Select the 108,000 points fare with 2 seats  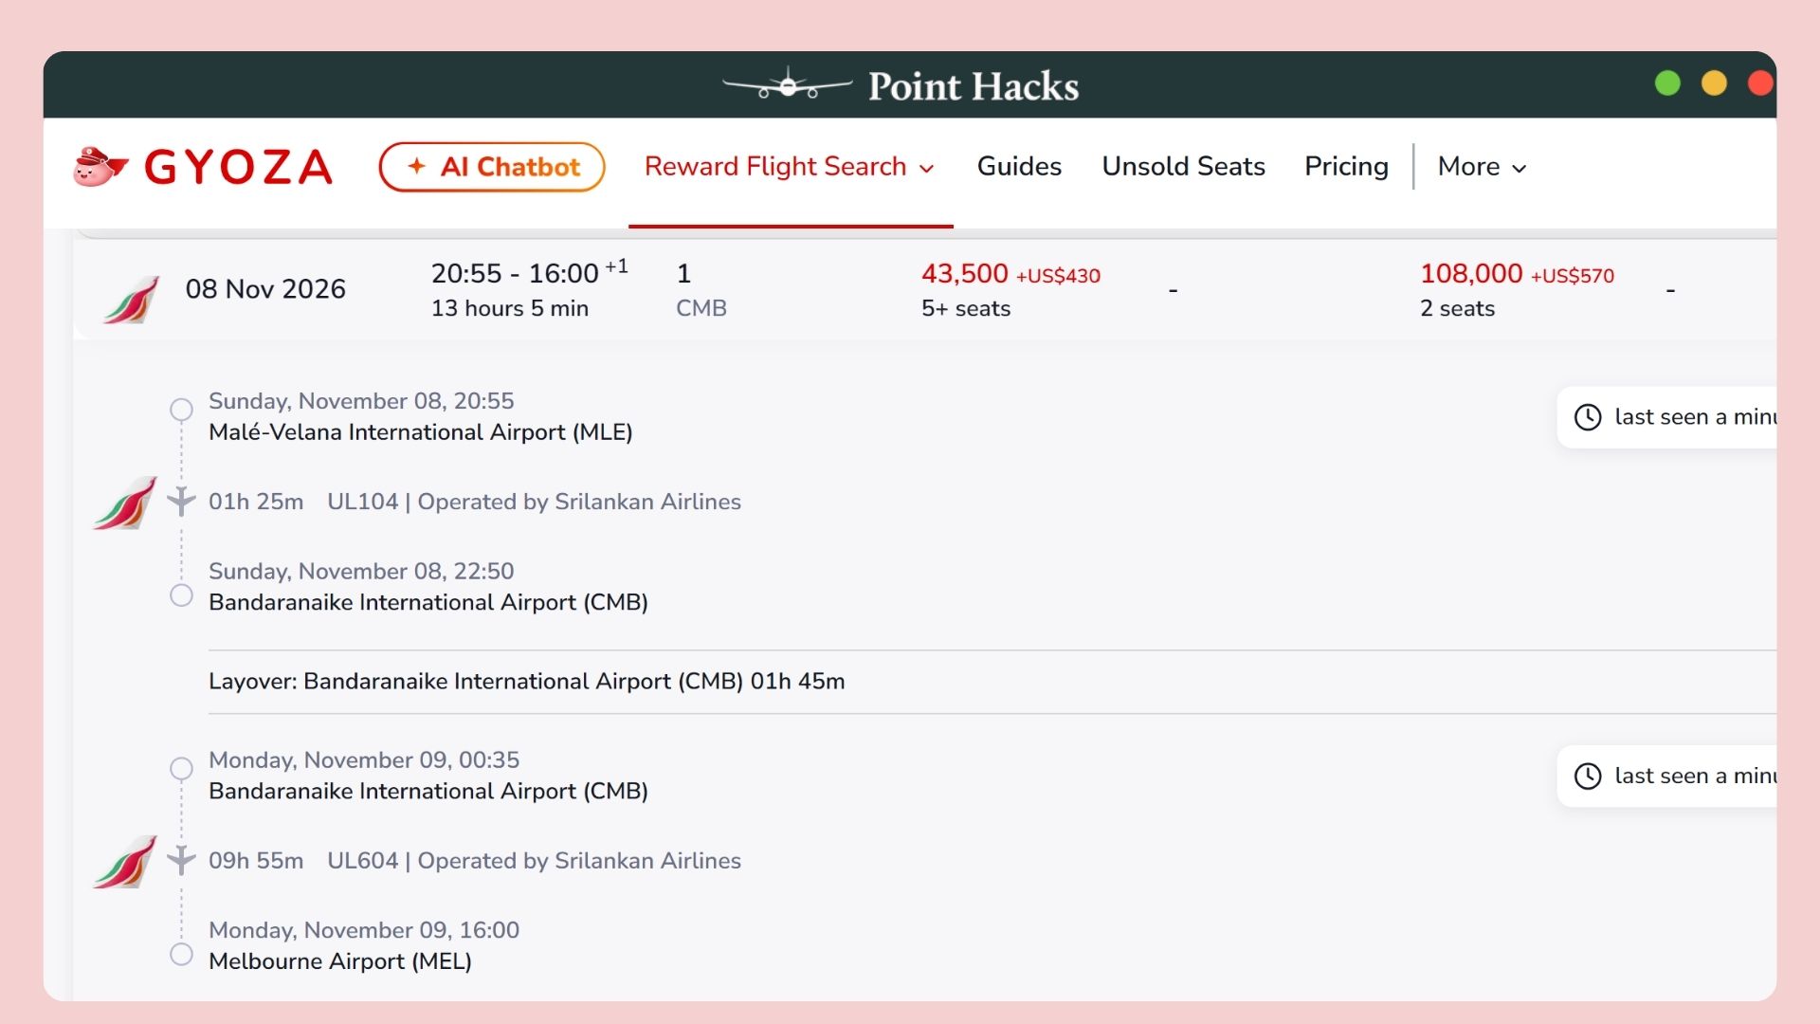[1517, 289]
